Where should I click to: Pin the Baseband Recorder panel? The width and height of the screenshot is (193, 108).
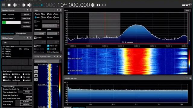(27, 10)
